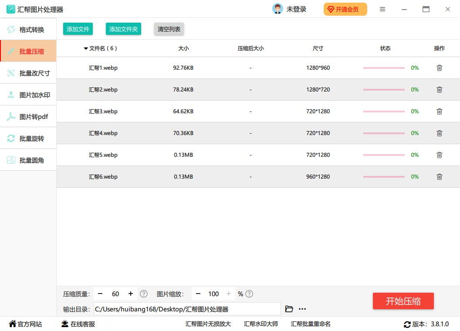Screen dimensions: 460x331
Task: Remove 汇帮3.webp with the trash icon
Action: coord(439,111)
